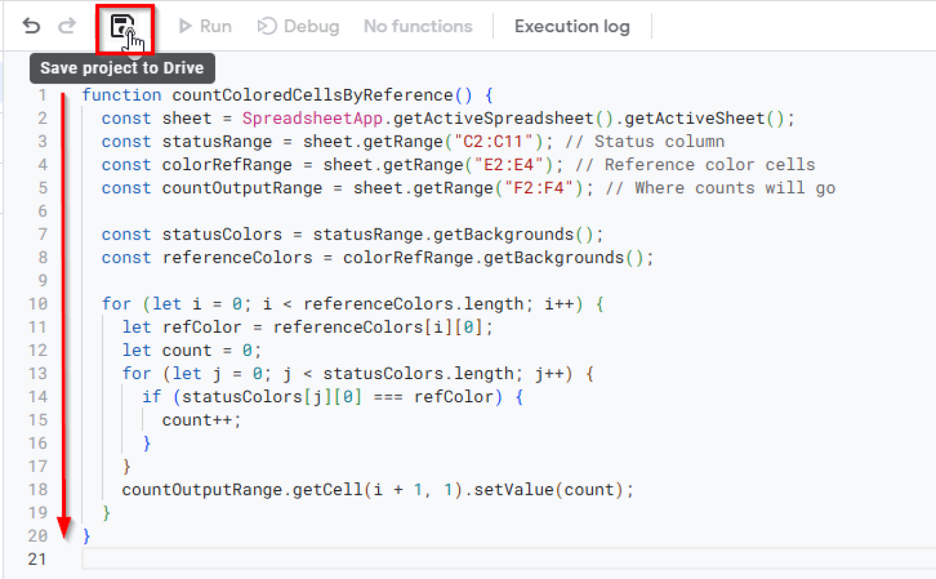936x579 pixels.
Task: Click the closing brace on line 20
Action: coord(87,536)
